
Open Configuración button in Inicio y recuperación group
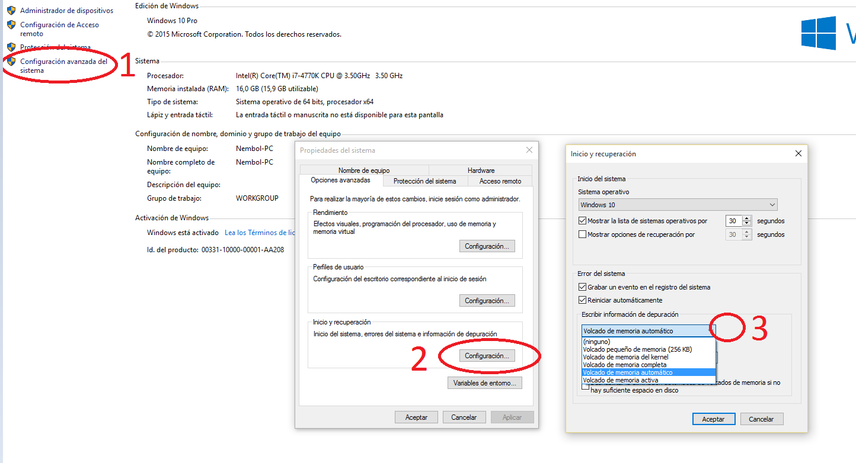487,356
